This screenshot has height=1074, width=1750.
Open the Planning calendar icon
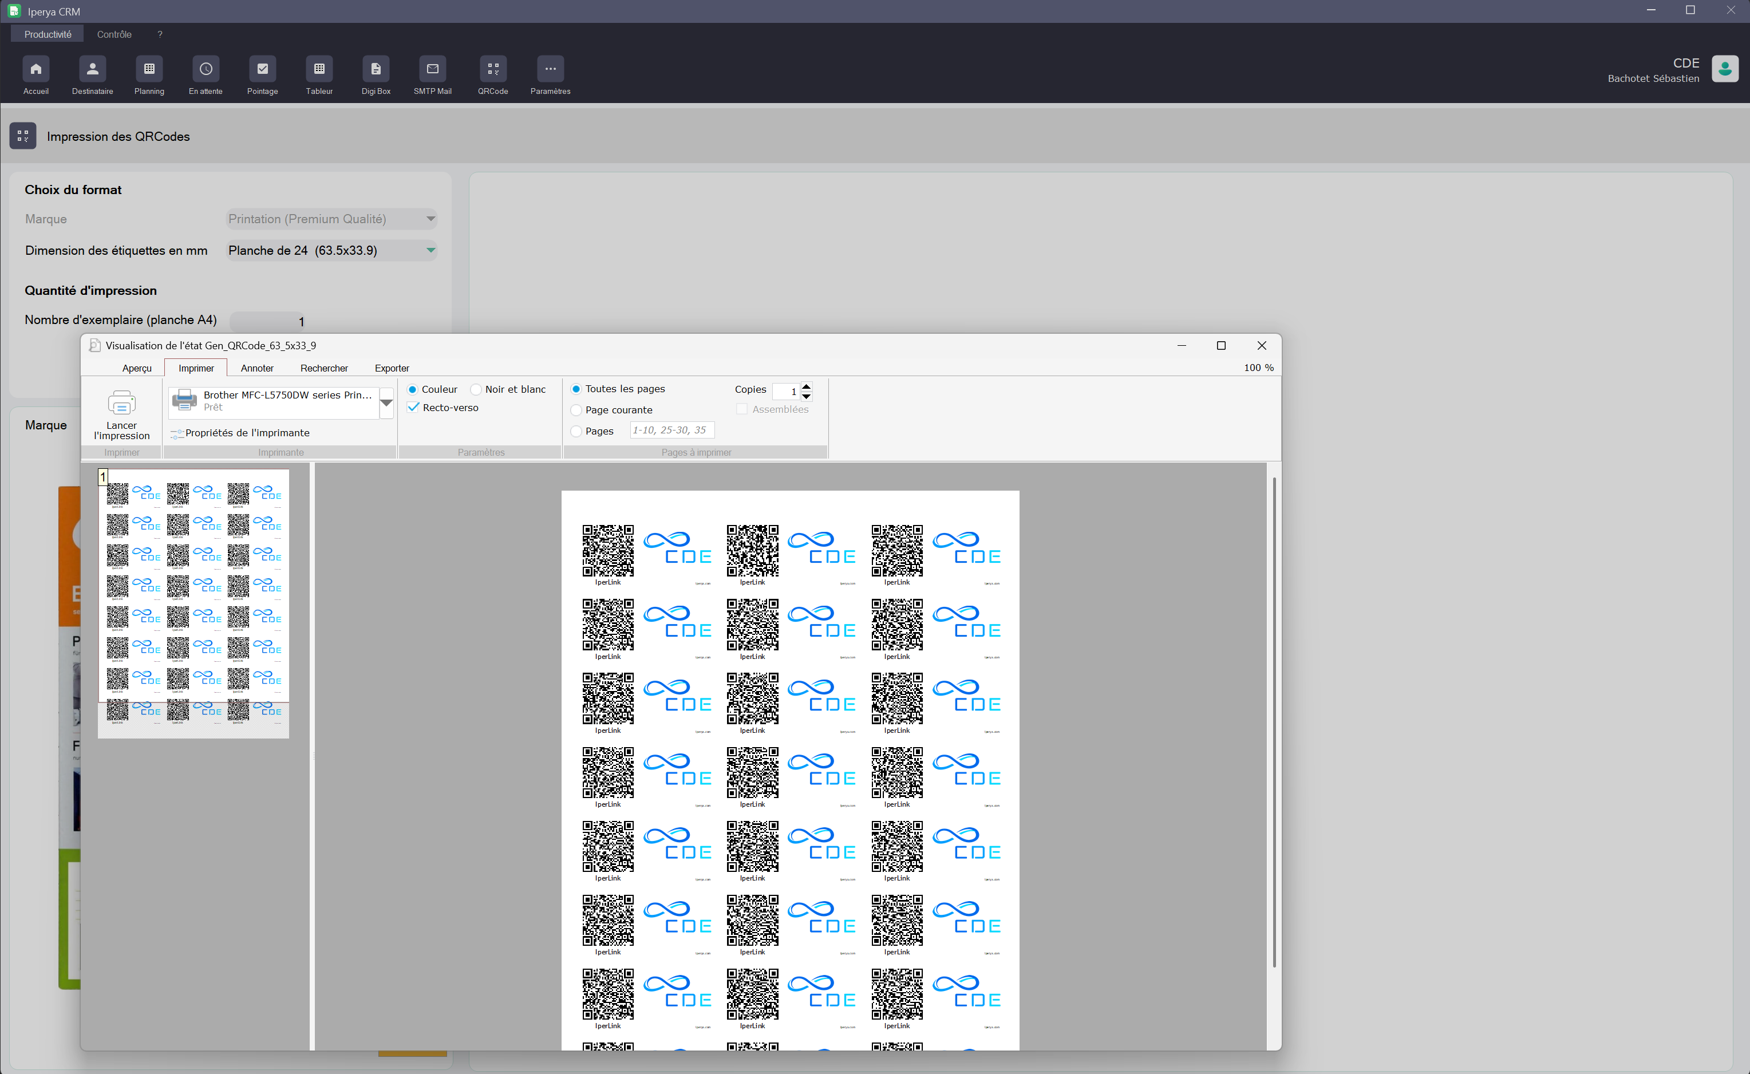149,69
